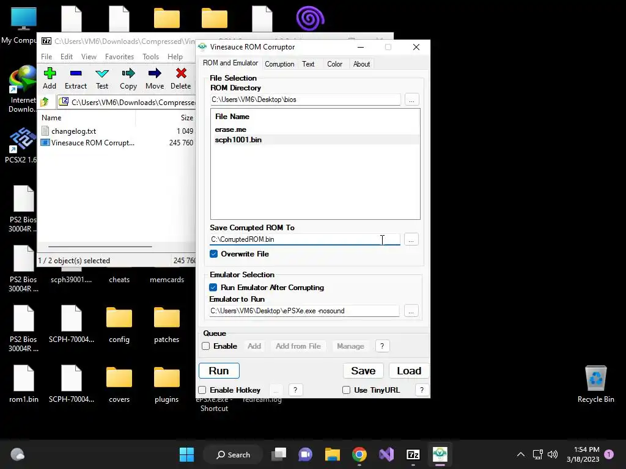Click the Copy icon in 7-Zip toolbar
The height and width of the screenshot is (469, 626).
pos(128,78)
